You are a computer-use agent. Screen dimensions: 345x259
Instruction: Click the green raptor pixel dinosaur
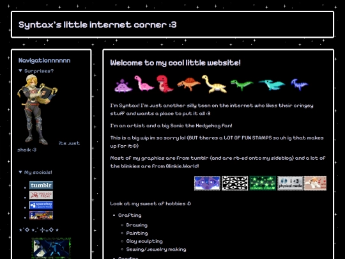241,85
